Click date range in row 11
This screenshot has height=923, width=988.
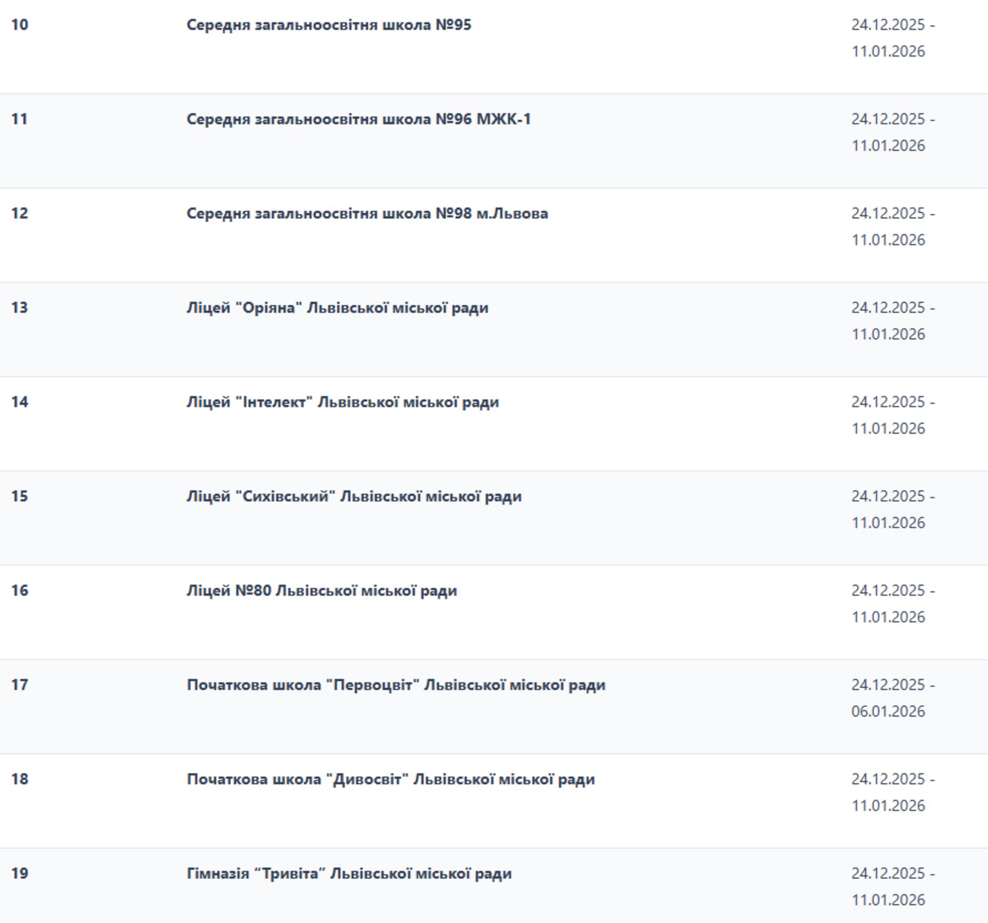tap(892, 132)
